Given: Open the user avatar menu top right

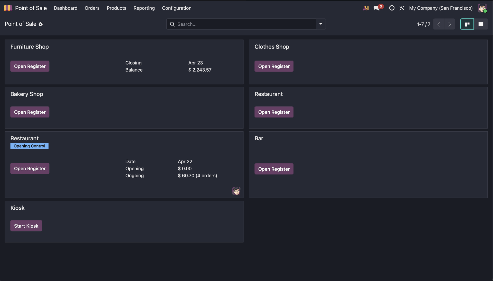Looking at the screenshot, I should tap(482, 8).
